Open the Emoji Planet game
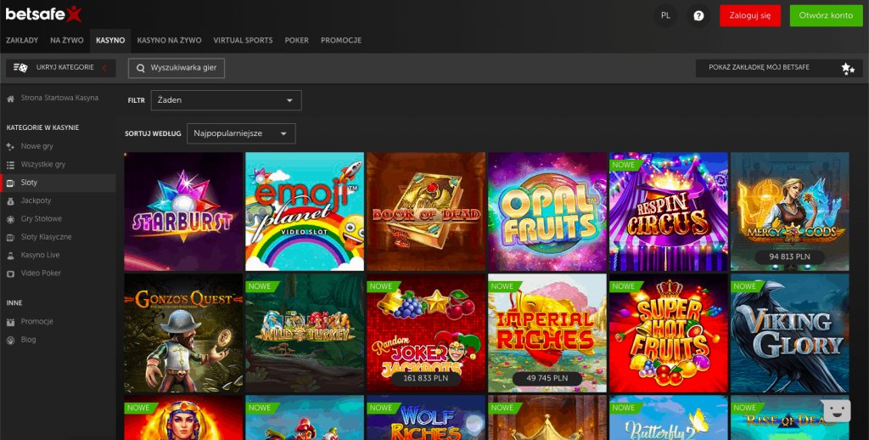 tap(305, 212)
